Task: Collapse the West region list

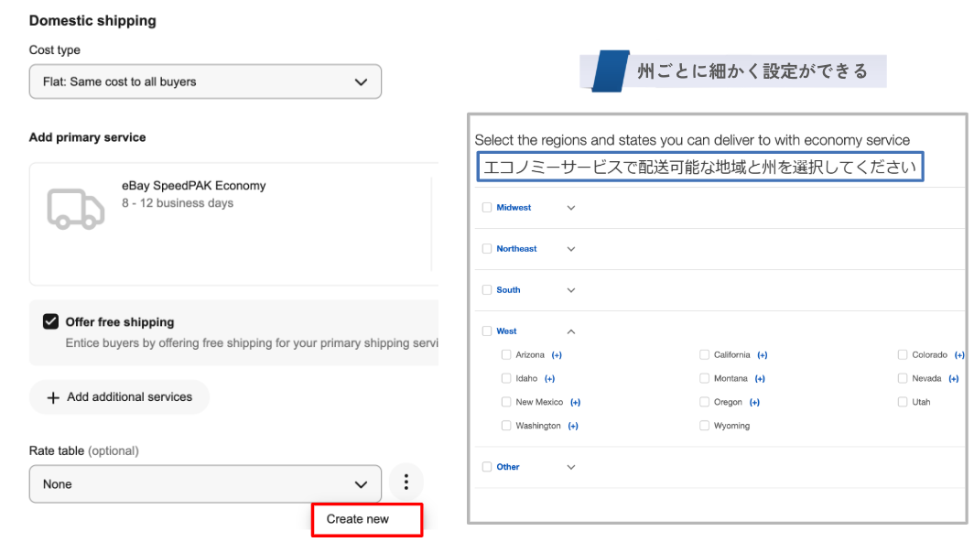Action: click(571, 331)
